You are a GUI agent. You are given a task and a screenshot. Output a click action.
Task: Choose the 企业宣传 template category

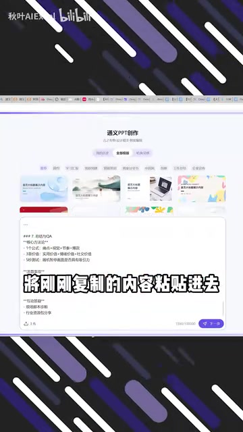click(x=198, y=168)
